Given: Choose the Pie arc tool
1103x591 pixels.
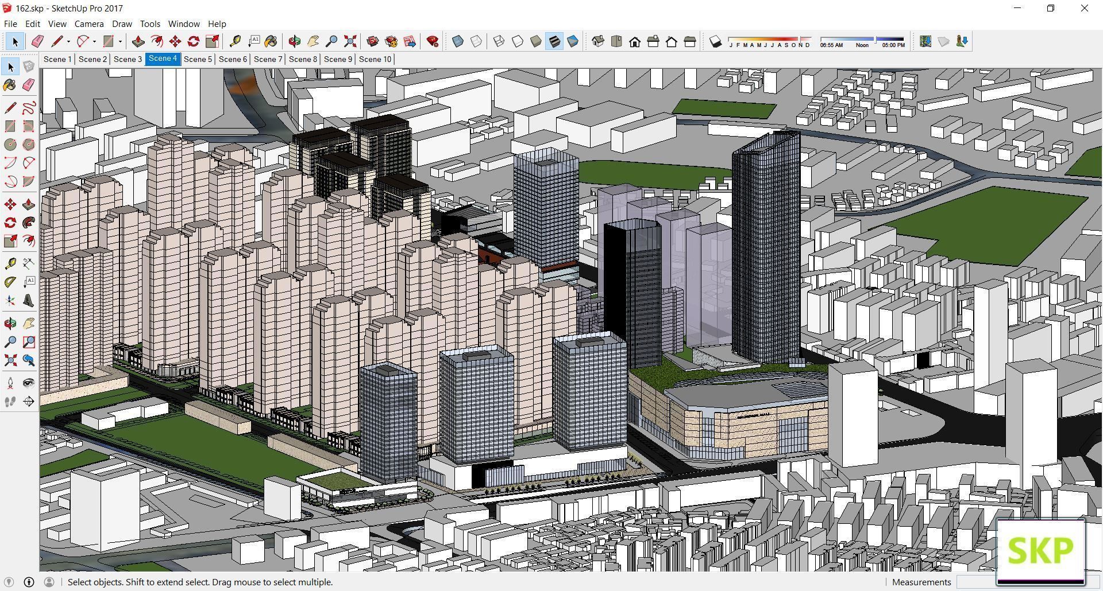Looking at the screenshot, I should [x=29, y=181].
